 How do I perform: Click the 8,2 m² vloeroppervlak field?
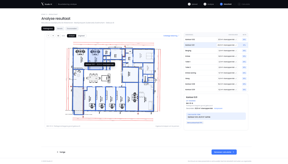pyautogui.click(x=227, y=90)
